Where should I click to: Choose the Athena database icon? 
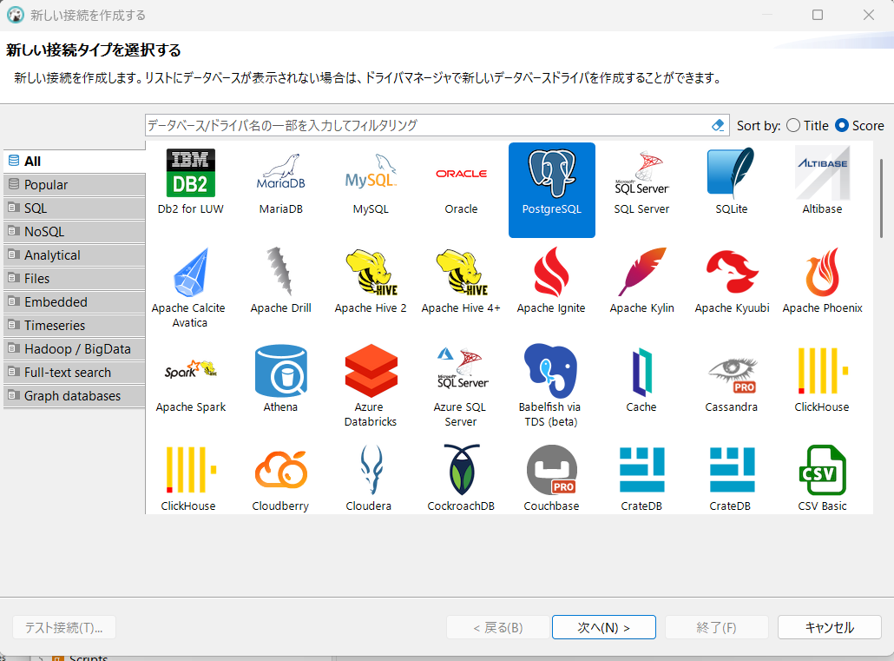point(280,371)
